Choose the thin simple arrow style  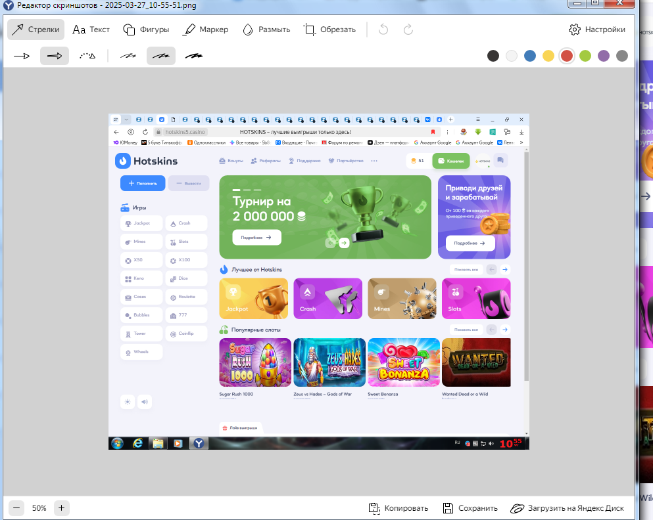22,56
